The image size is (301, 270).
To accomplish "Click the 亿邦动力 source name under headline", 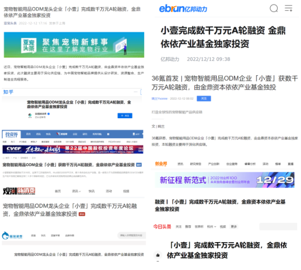I will pos(170,59).
